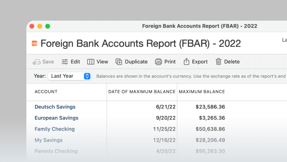This screenshot has width=287, height=162.
Task: Sort by MAXIMUM BALANCE column header
Action: [202, 92]
